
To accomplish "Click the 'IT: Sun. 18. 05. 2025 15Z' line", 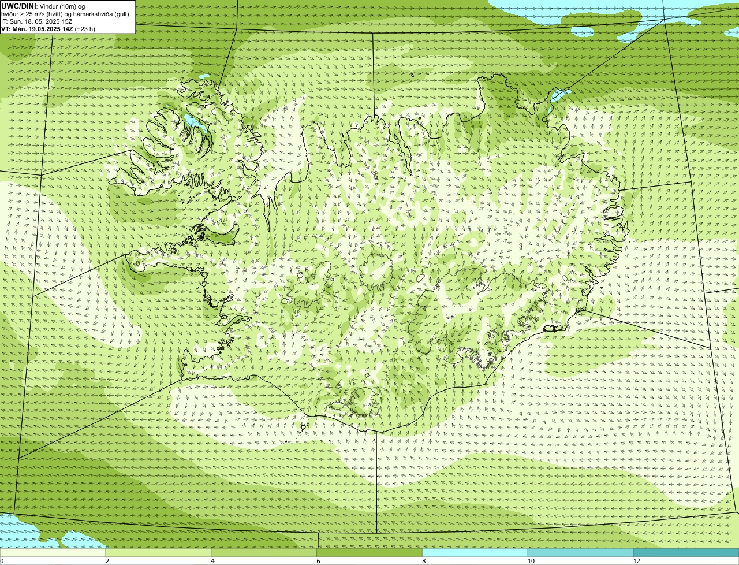I will (x=36, y=21).
